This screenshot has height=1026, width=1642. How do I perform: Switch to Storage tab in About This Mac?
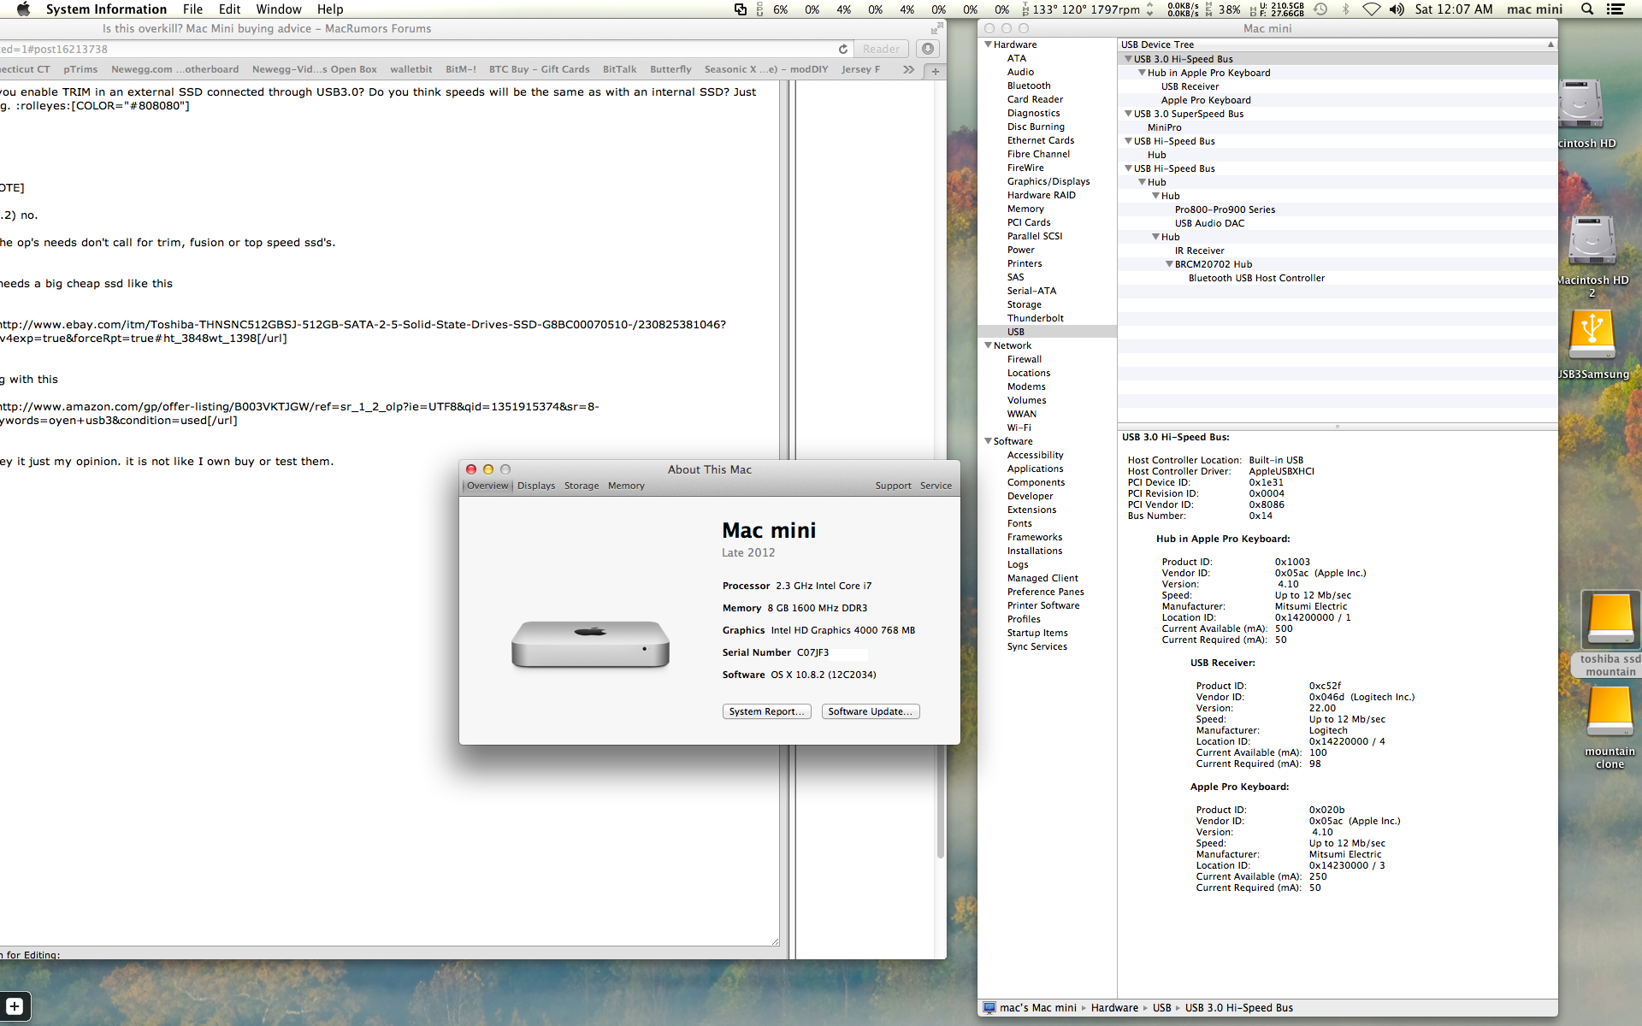(x=582, y=486)
